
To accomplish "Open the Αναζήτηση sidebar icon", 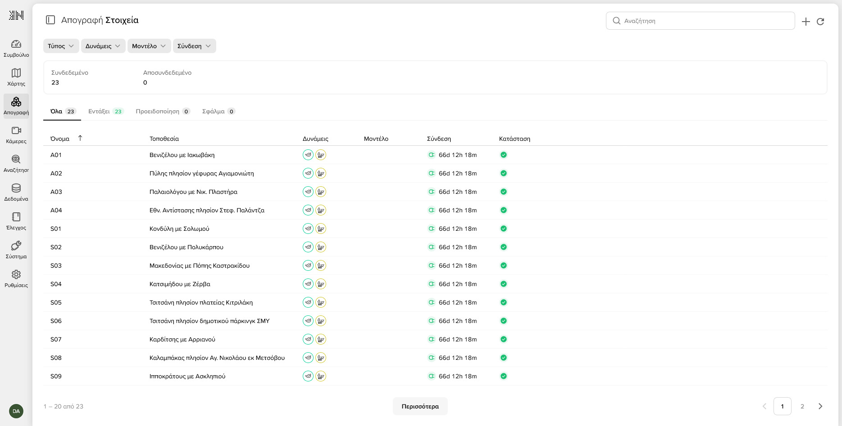I will tap(16, 164).
